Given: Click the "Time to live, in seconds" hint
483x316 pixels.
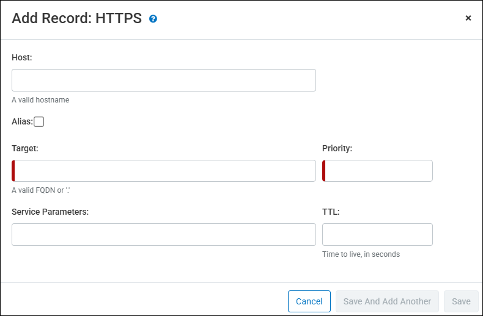Looking at the screenshot, I should click(x=361, y=254).
